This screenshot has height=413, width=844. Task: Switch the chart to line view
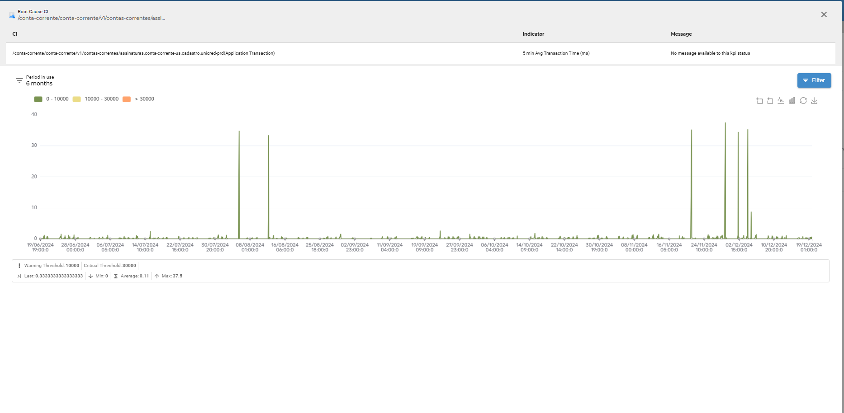[781, 101]
